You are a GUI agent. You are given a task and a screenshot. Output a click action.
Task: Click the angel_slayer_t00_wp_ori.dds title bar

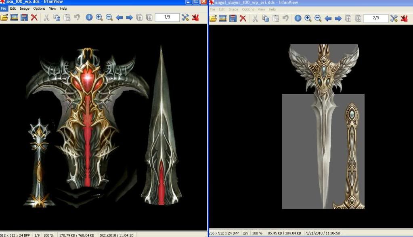[x=307, y=2]
